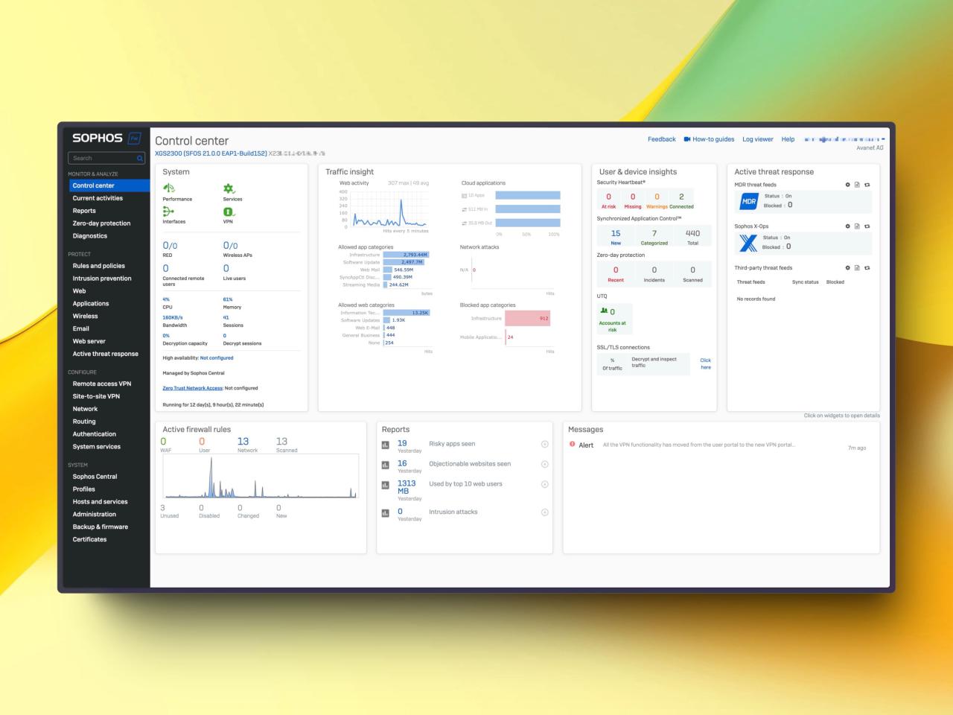
Task: Click the red Alert icon in Messages
Action: [x=573, y=445]
